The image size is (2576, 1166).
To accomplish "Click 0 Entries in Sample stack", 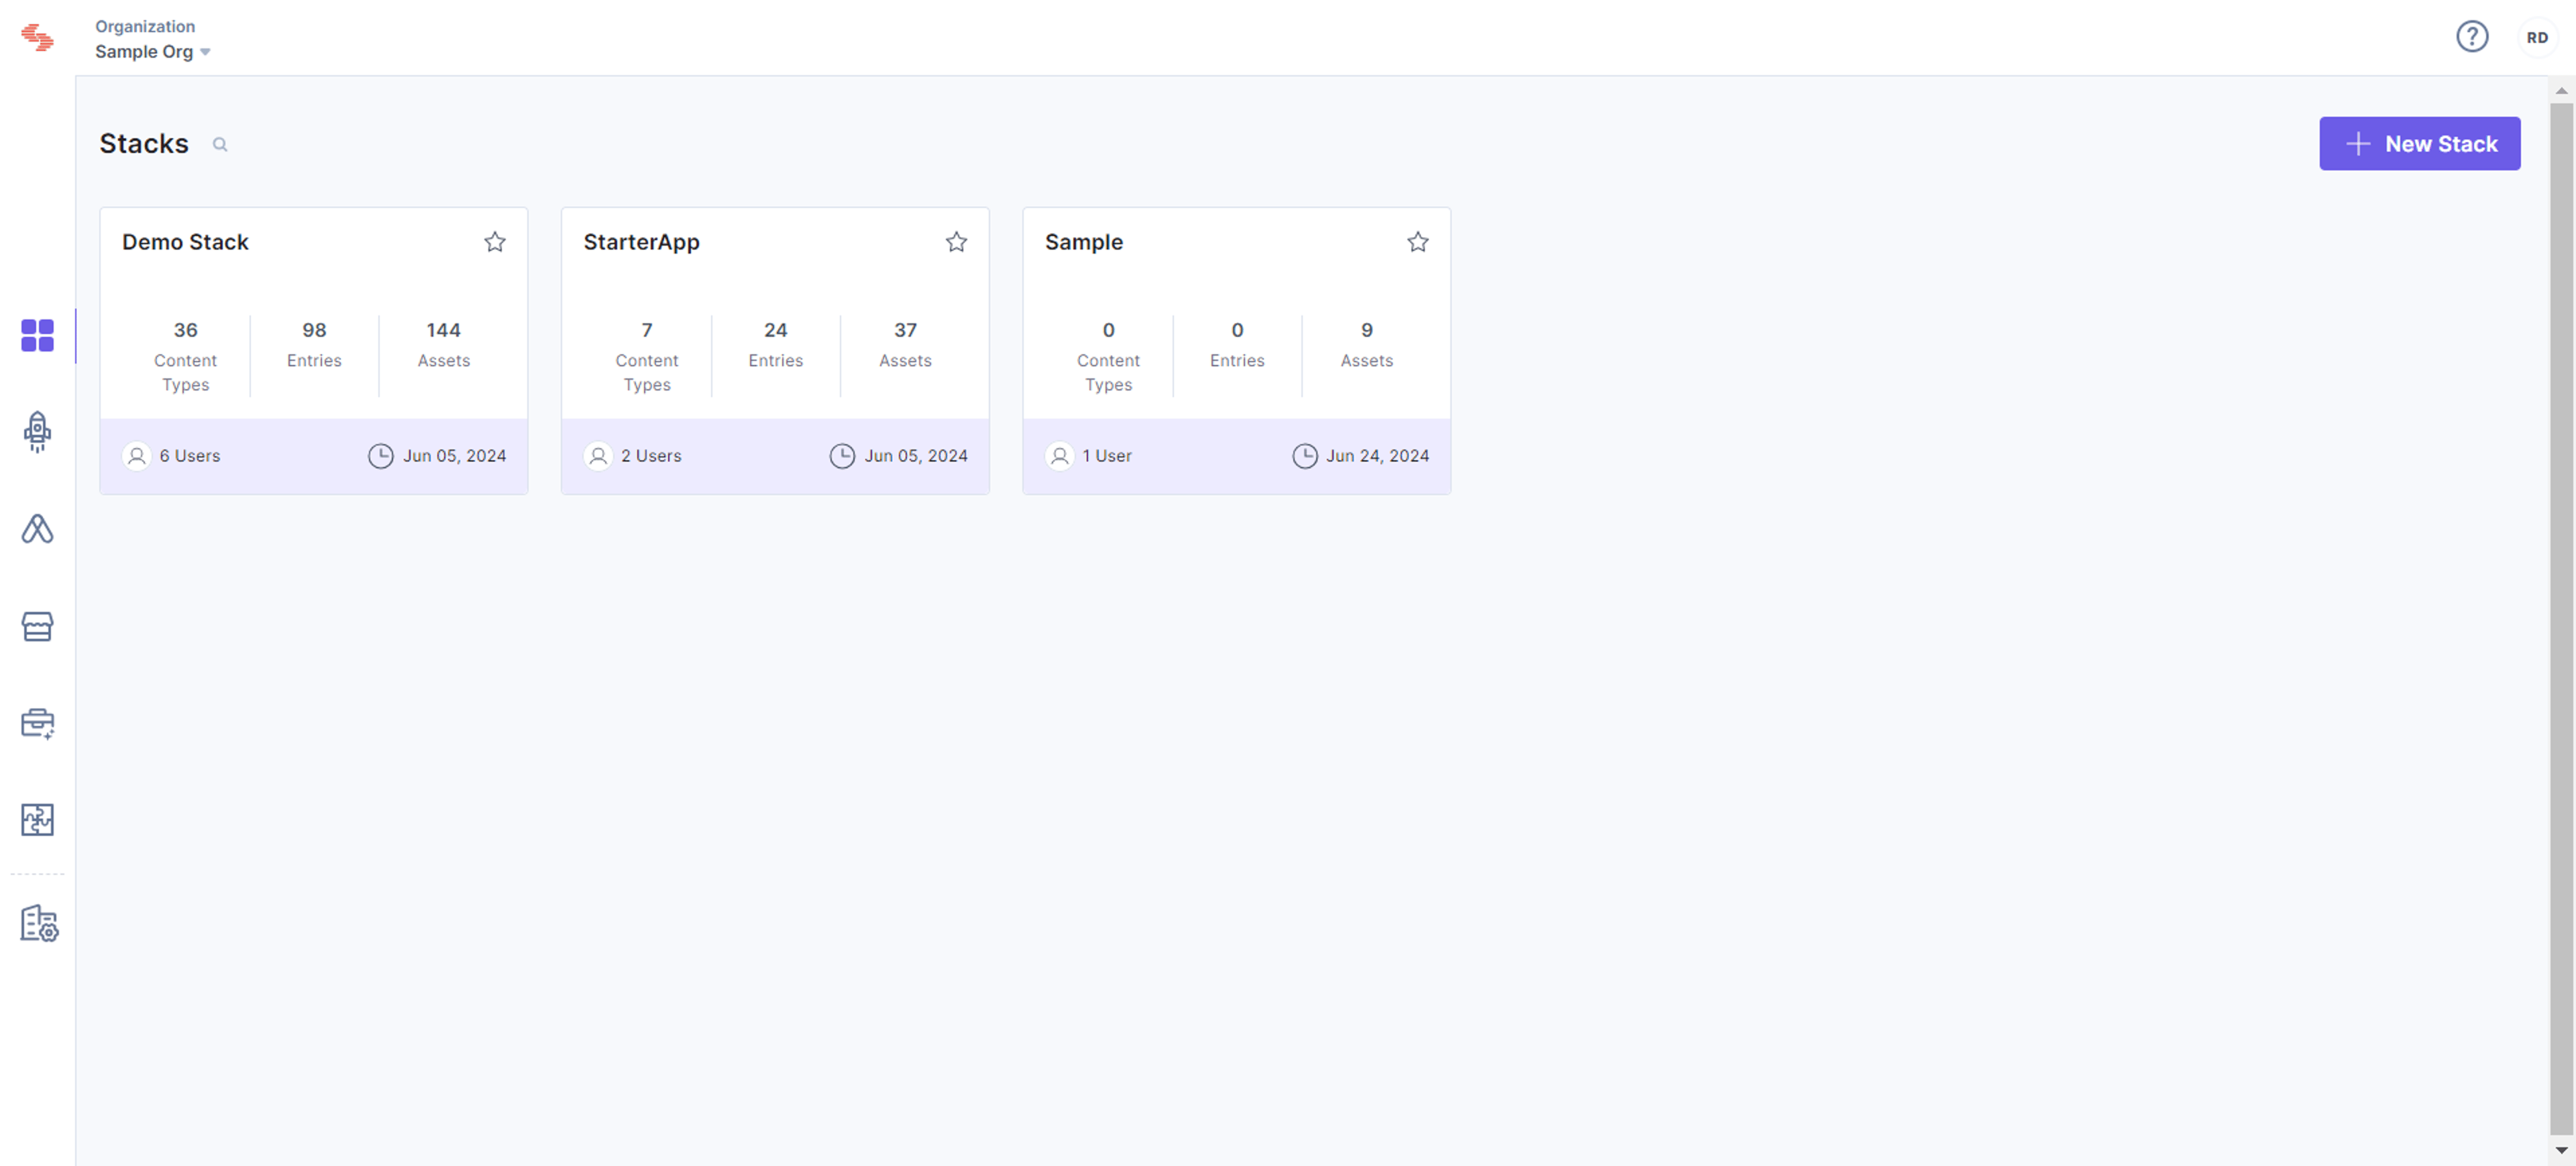I will [1237, 344].
